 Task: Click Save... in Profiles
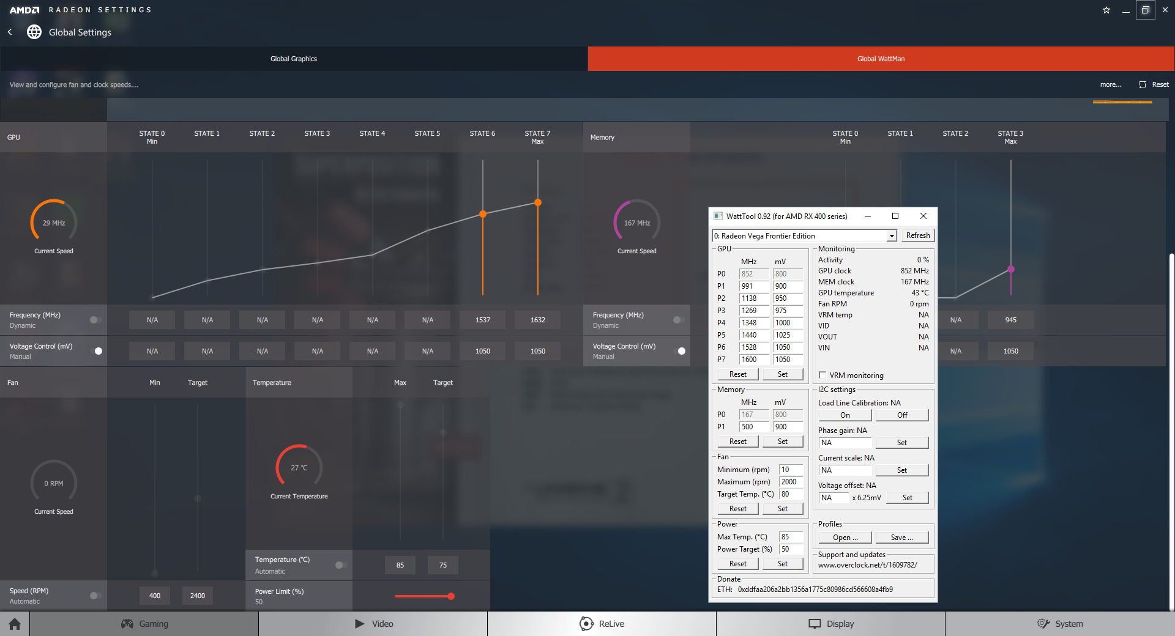click(x=902, y=538)
